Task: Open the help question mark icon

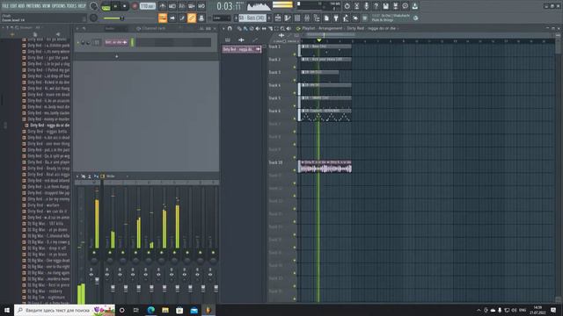Action: pos(376,6)
